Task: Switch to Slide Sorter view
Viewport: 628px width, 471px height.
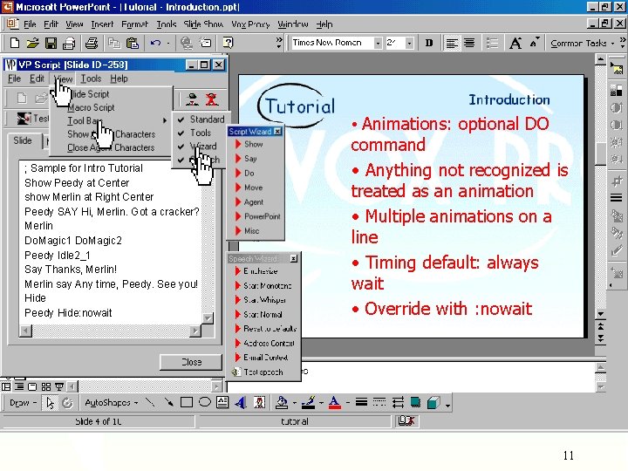Action: tap(46, 387)
